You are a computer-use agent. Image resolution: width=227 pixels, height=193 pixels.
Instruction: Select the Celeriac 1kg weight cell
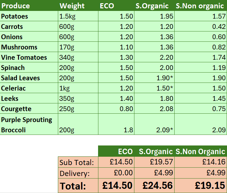pos(78,88)
